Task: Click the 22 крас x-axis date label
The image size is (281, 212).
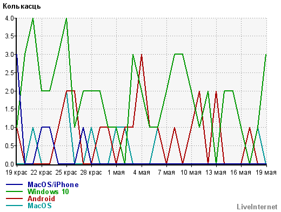Action: 41,173
